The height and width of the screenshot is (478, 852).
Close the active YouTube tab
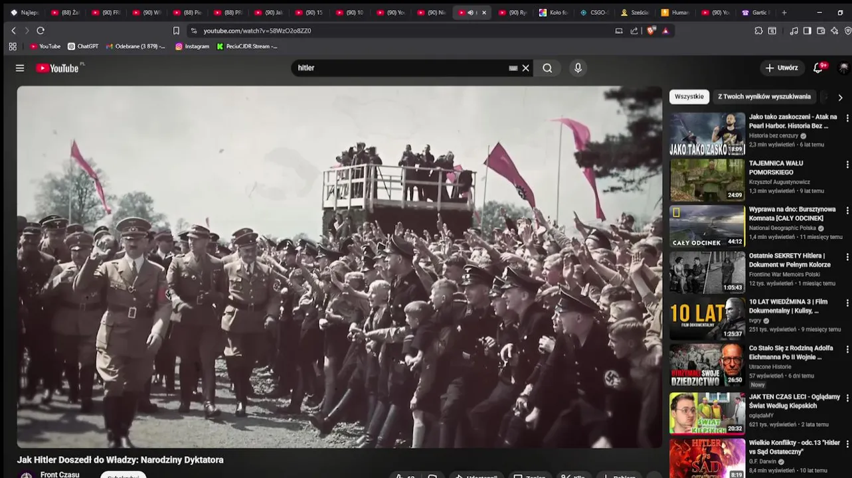(x=484, y=13)
